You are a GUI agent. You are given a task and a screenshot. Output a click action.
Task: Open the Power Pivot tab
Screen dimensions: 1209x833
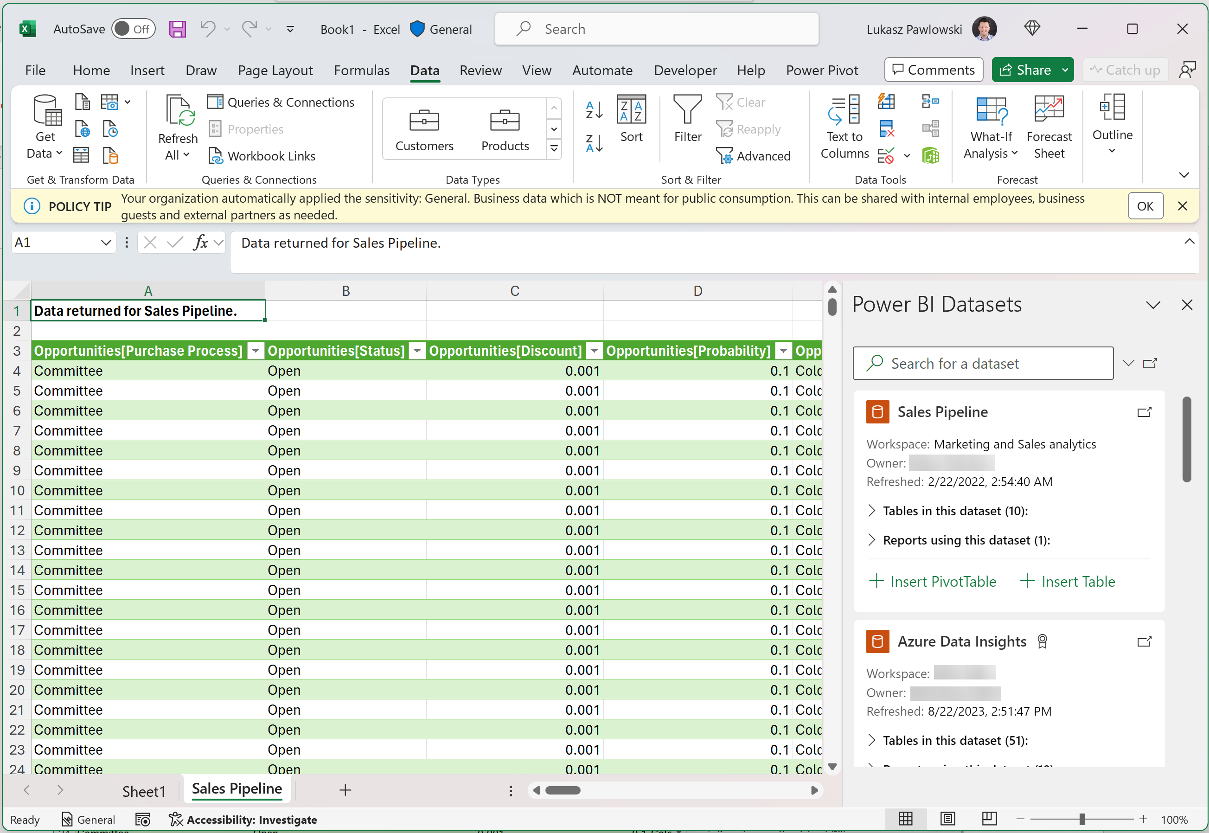(822, 70)
